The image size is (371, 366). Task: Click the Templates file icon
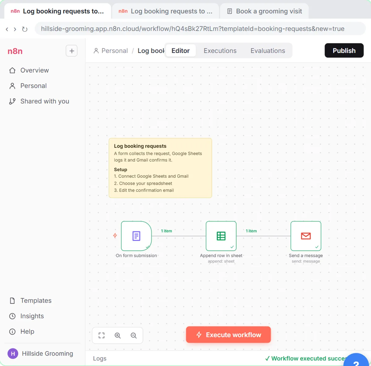[x=12, y=300]
